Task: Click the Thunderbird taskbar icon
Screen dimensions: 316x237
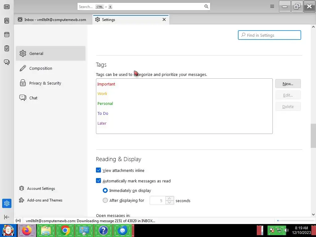Action: (x=122, y=231)
